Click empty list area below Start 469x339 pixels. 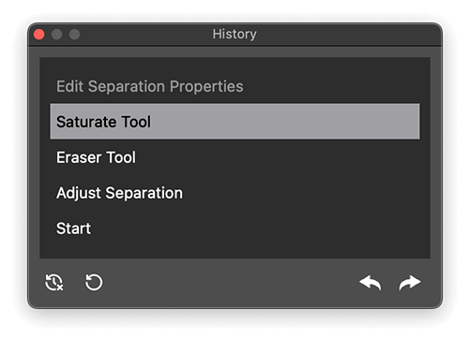coord(234,252)
